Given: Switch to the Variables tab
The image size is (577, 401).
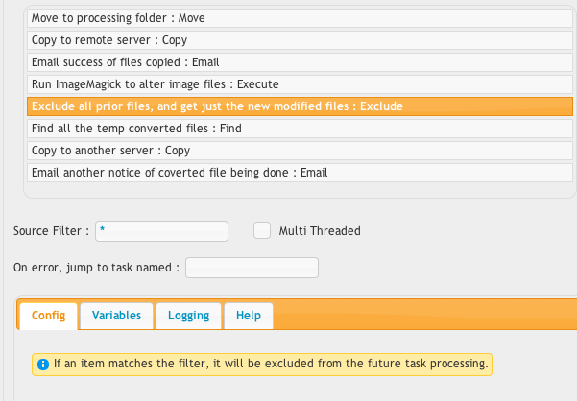Looking at the screenshot, I should 116,316.
